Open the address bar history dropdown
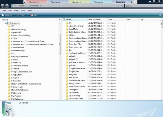This screenshot has width=163, height=117. (118, 6)
